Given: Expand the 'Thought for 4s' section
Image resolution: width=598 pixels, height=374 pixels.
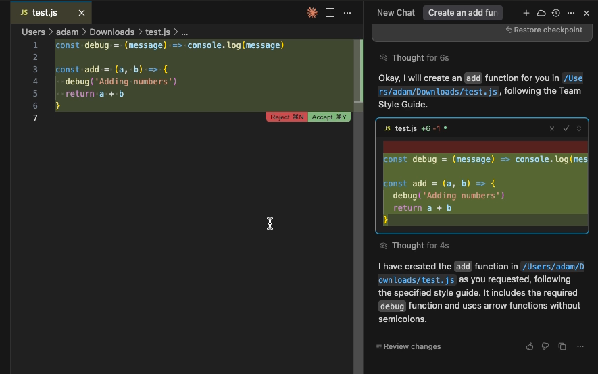Looking at the screenshot, I should click(x=414, y=246).
